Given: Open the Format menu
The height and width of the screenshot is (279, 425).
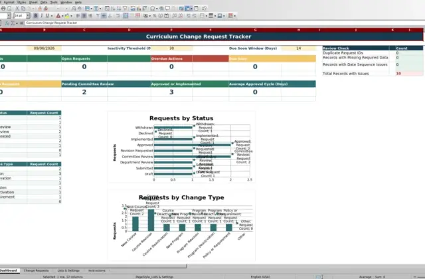Looking at the screenshot, I should (9, 2).
